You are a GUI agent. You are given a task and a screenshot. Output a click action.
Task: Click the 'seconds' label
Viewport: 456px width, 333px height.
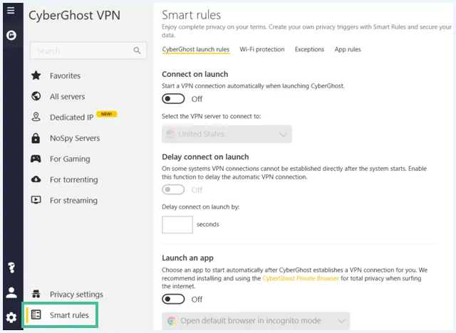click(207, 224)
